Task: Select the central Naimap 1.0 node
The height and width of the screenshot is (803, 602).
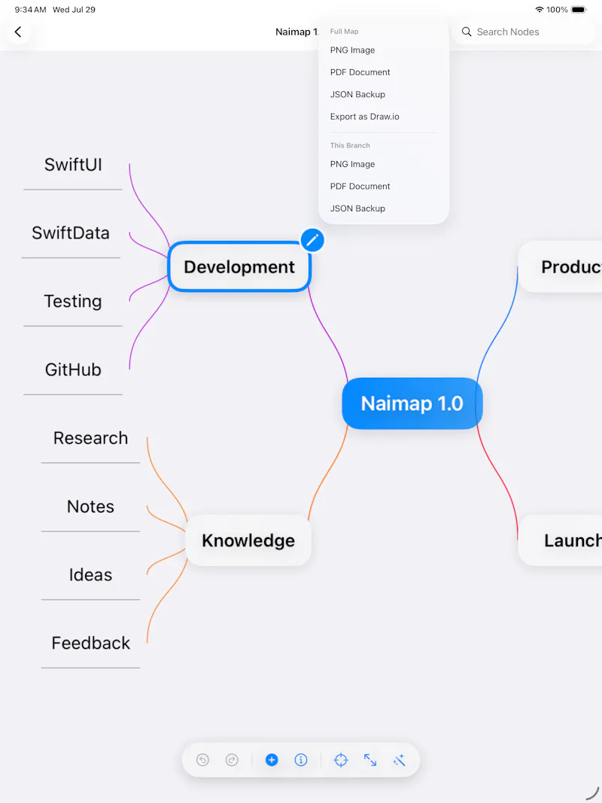Action: (412, 403)
